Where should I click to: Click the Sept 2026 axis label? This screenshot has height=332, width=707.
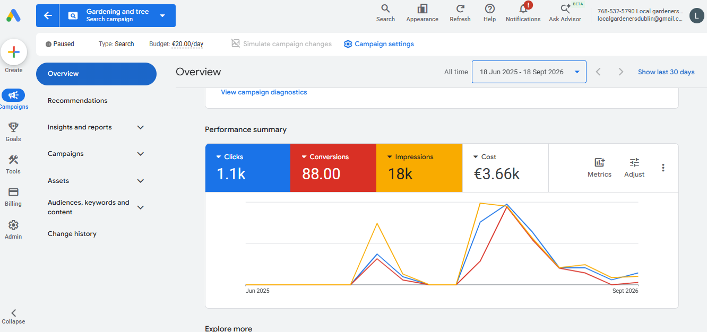click(625, 291)
